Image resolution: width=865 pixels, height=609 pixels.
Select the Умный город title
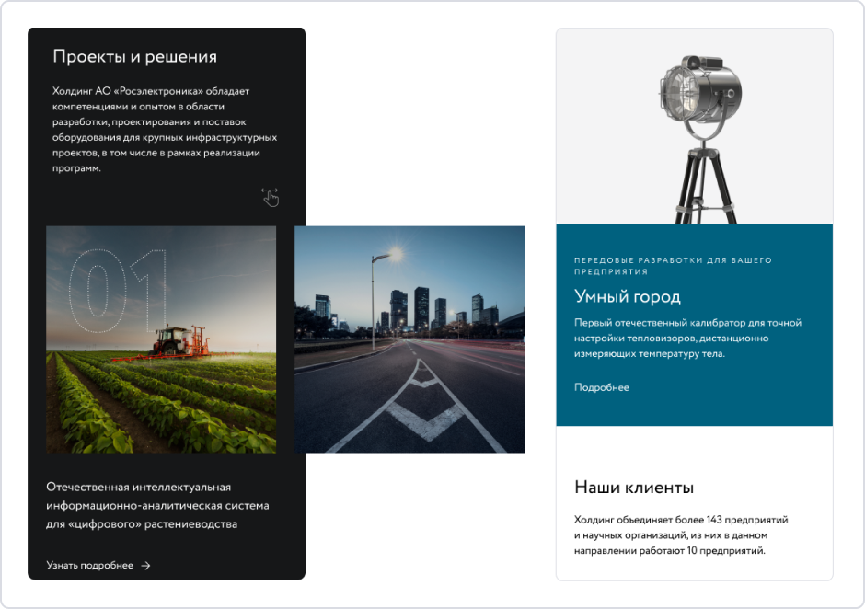[x=628, y=297]
